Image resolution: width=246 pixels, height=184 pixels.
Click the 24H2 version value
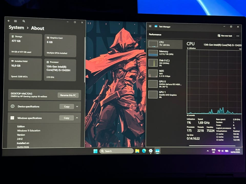pos(20,139)
